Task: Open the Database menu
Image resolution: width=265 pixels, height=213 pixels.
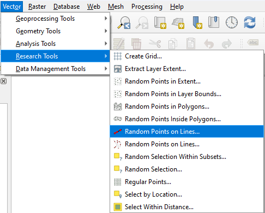Action: (x=67, y=7)
